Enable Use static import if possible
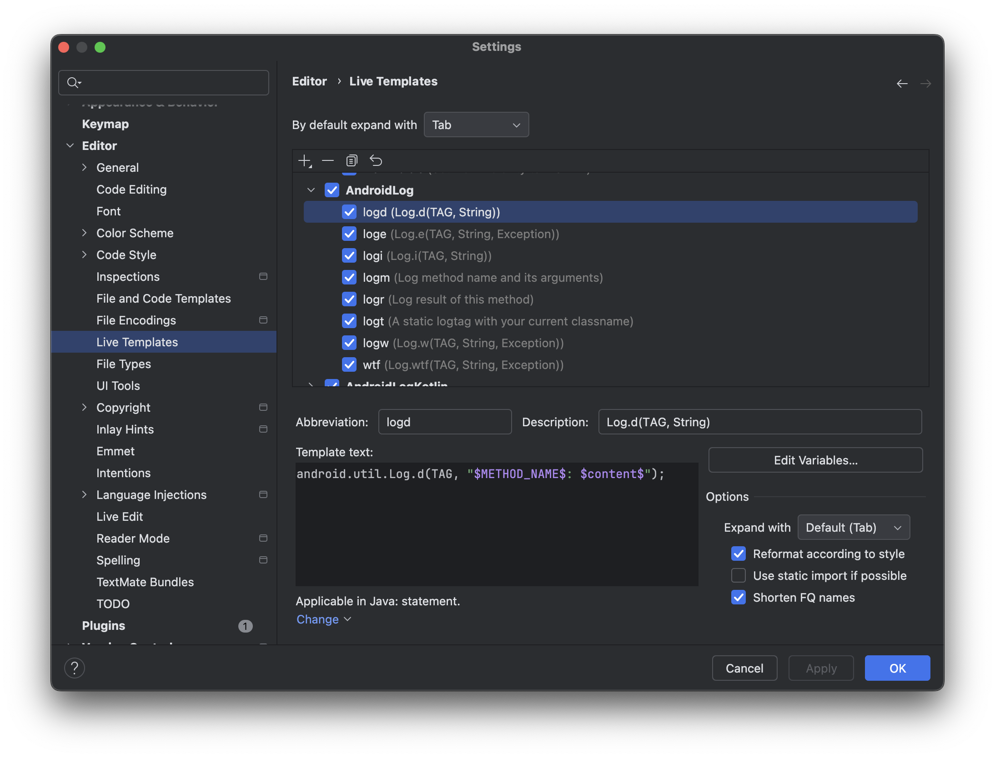Viewport: 995px width, 758px height. [x=738, y=575]
